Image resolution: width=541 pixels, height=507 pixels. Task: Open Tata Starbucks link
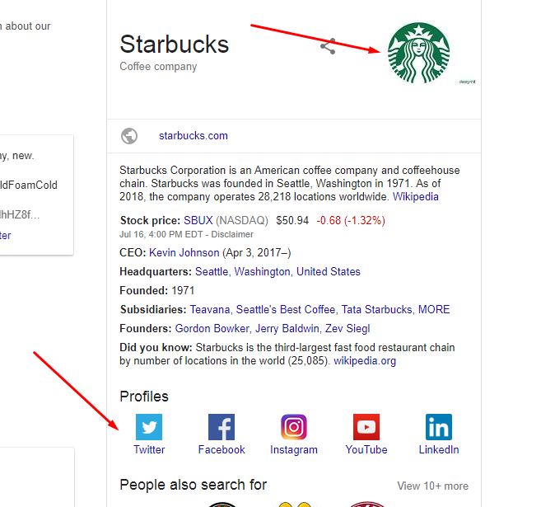pyautogui.click(x=377, y=309)
